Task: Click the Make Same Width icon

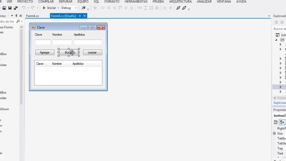Action: [x=139, y=8]
